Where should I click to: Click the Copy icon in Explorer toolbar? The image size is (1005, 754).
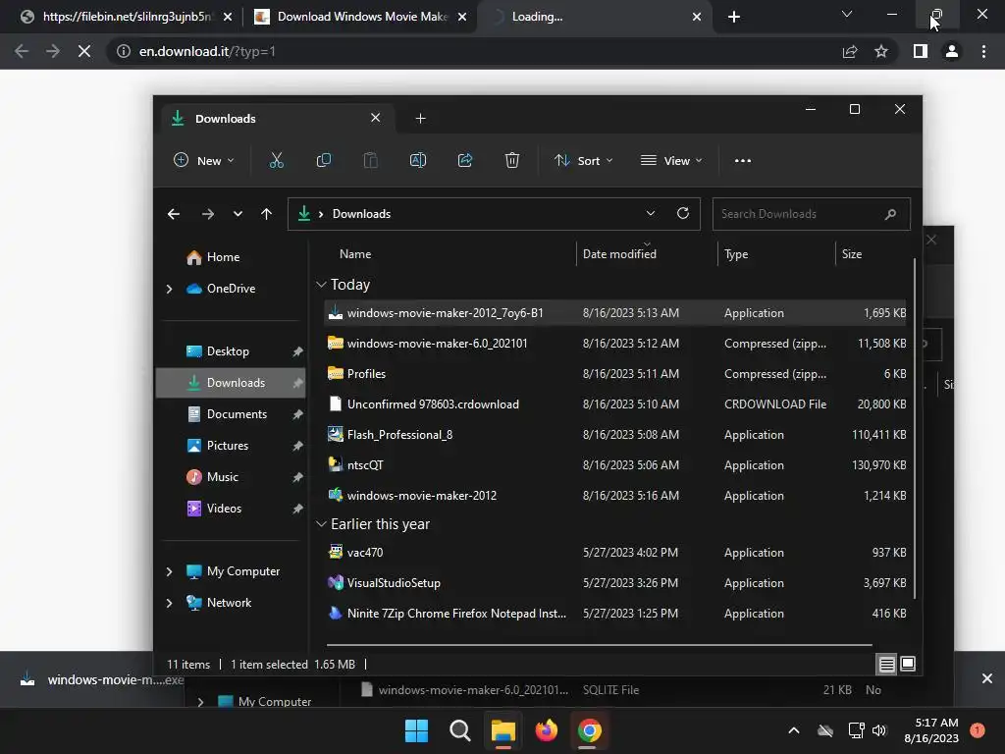[x=324, y=160]
